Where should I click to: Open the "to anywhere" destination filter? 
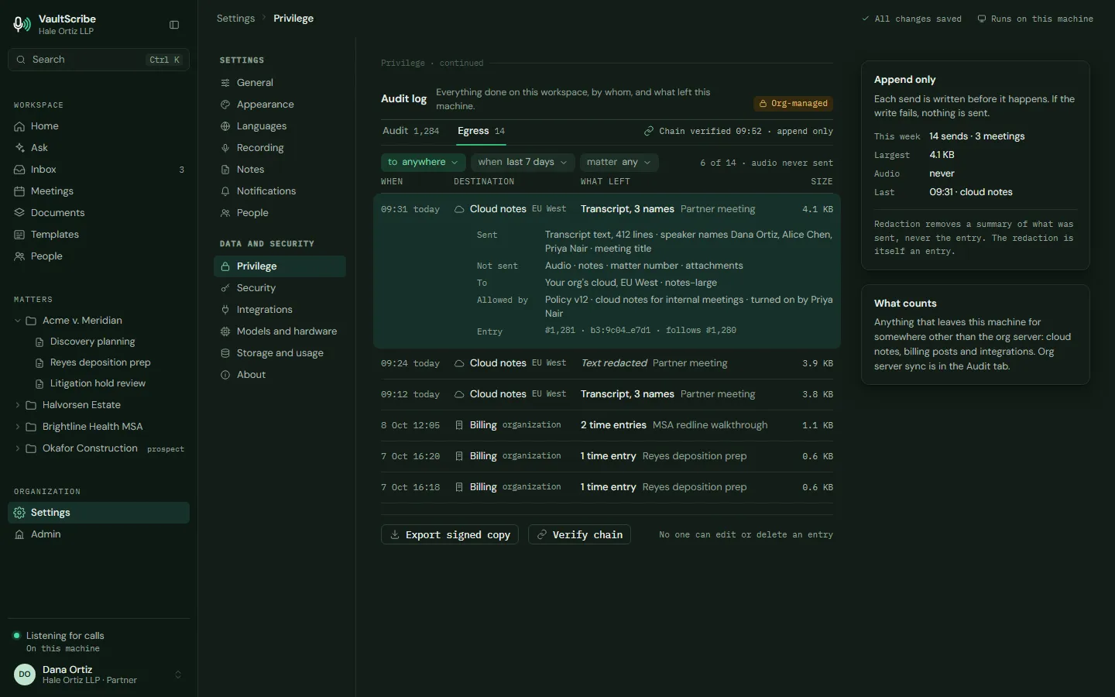[x=423, y=162]
